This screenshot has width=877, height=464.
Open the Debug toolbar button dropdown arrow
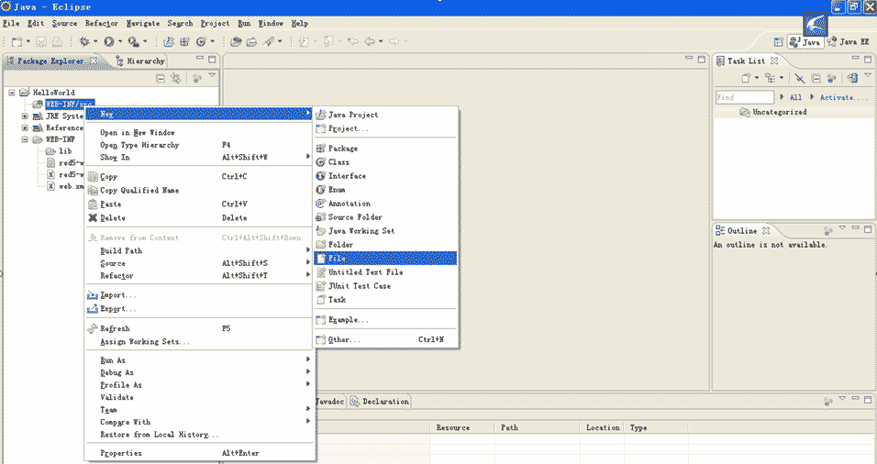(95, 41)
